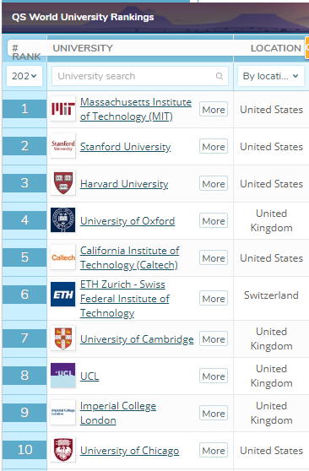This screenshot has height=471, width=309.
Task: Click More button for Stanford University
Action: point(214,147)
